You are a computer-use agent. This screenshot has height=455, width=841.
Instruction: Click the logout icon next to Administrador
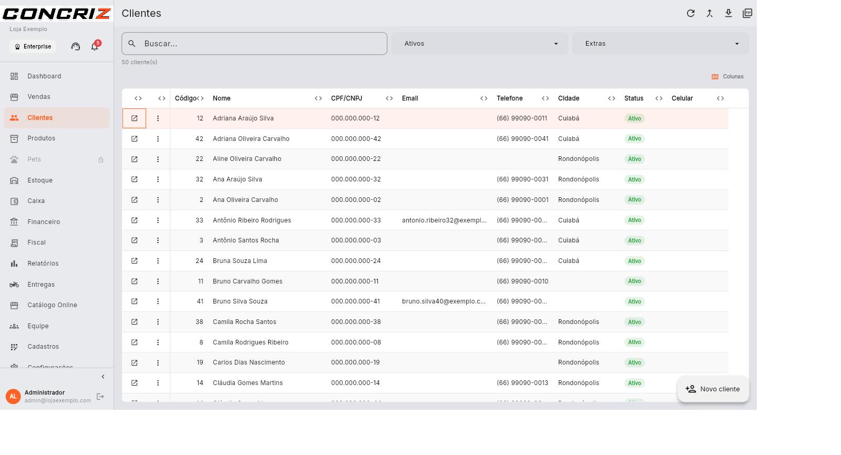(100, 397)
